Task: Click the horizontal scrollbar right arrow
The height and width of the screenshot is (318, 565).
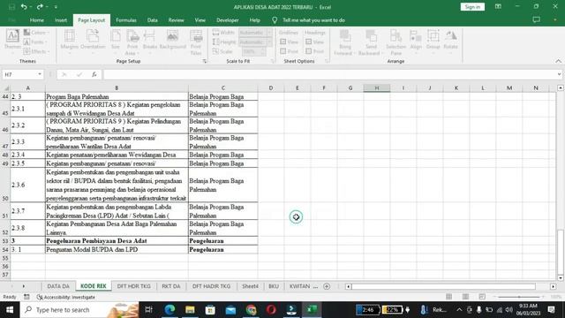Action: [x=554, y=286]
